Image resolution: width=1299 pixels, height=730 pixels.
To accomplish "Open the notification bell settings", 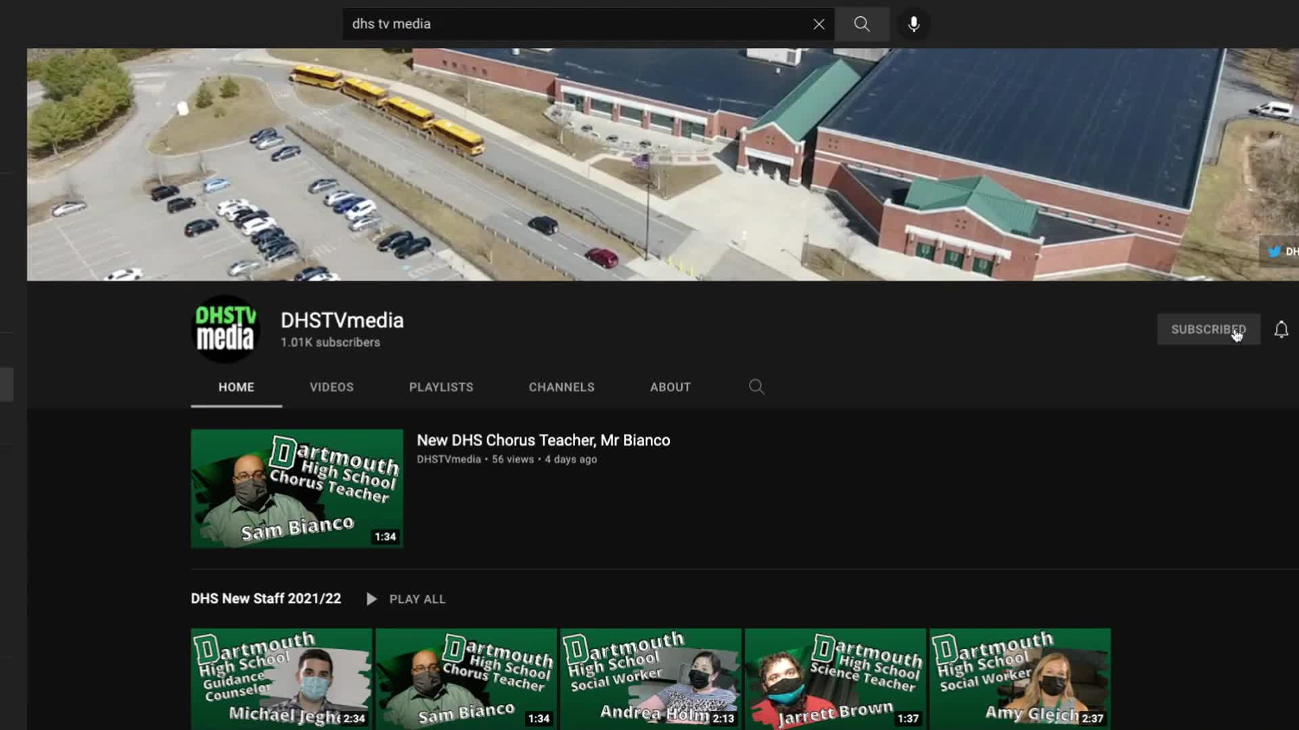I will pos(1281,329).
